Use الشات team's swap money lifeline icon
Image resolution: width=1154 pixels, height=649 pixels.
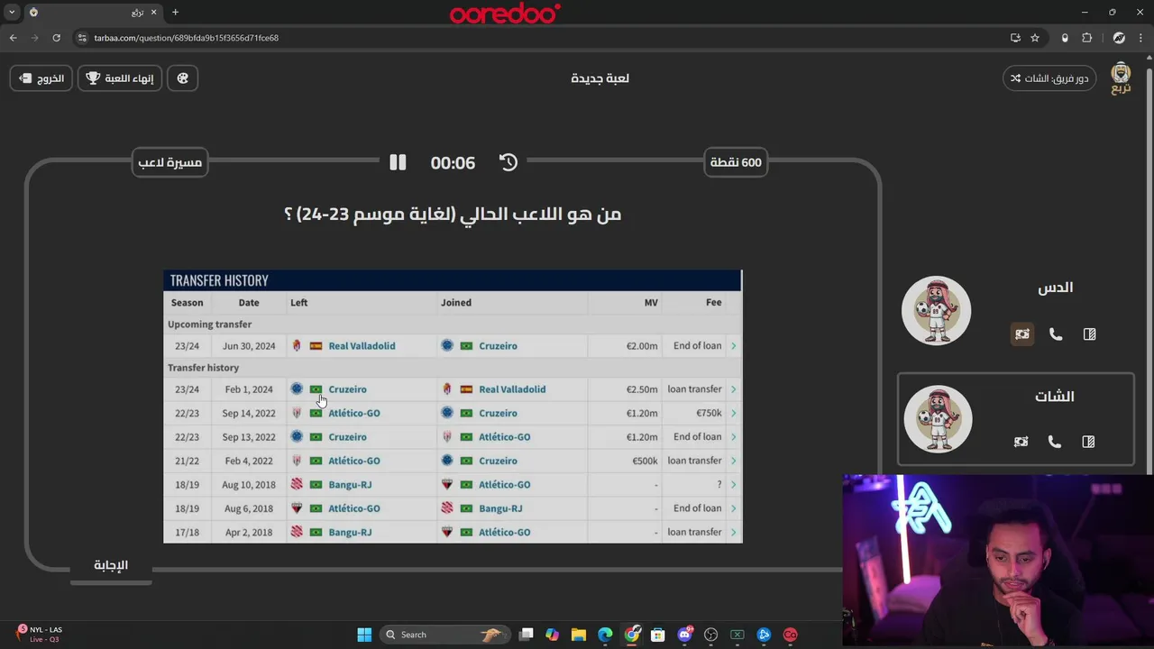click(x=1021, y=442)
